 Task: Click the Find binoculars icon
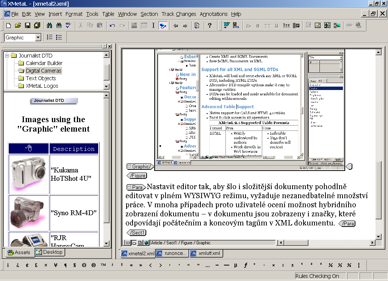(49, 26)
